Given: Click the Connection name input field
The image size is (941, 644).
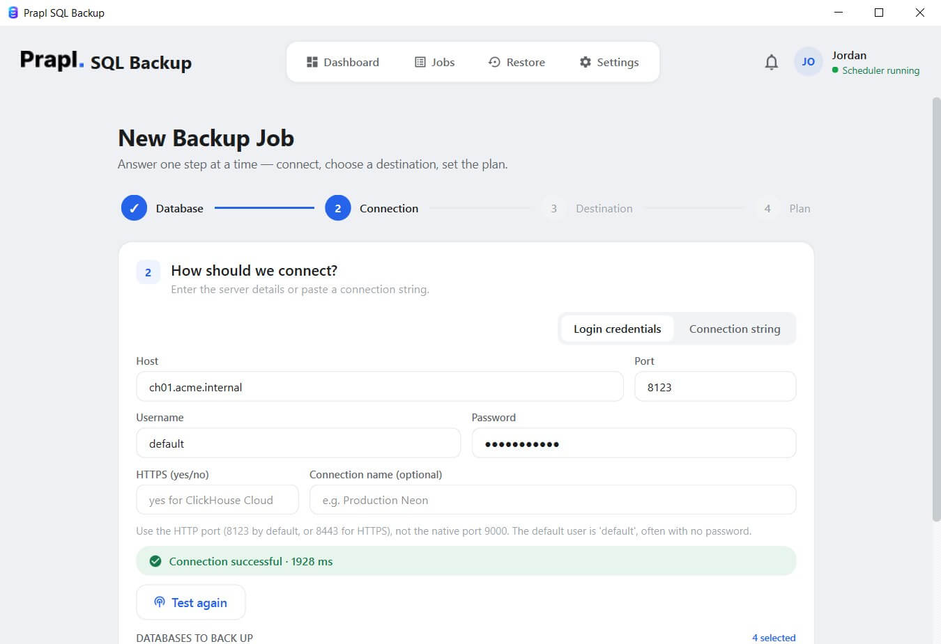Looking at the screenshot, I should [553, 499].
